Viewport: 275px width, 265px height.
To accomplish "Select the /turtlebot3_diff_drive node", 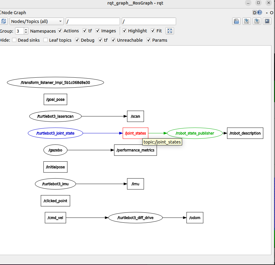I will pyautogui.click(x=135, y=218).
